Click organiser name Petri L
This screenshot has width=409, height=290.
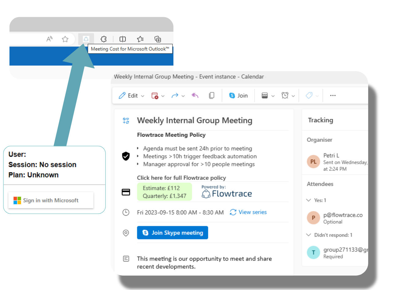[x=331, y=155]
